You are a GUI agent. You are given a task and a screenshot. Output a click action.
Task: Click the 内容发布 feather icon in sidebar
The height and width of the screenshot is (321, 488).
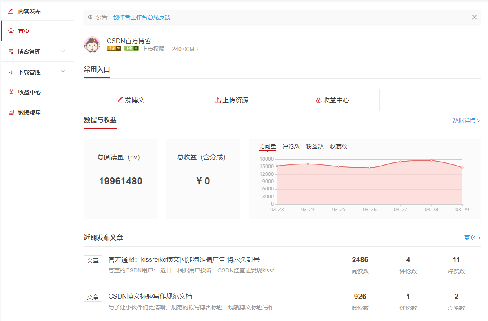[11, 11]
